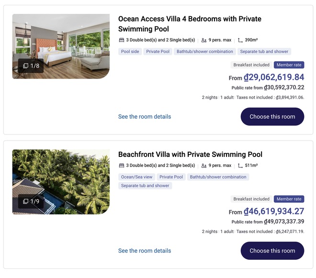Click the Ocean/Sea view amenity tag
Screen dimensions: 316x278
tap(137, 177)
